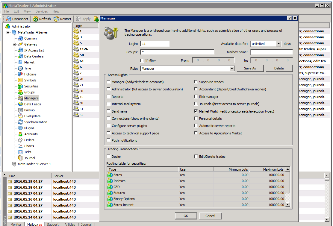
Task: Enable the Supervise trades checkbox
Action: tap(196, 82)
